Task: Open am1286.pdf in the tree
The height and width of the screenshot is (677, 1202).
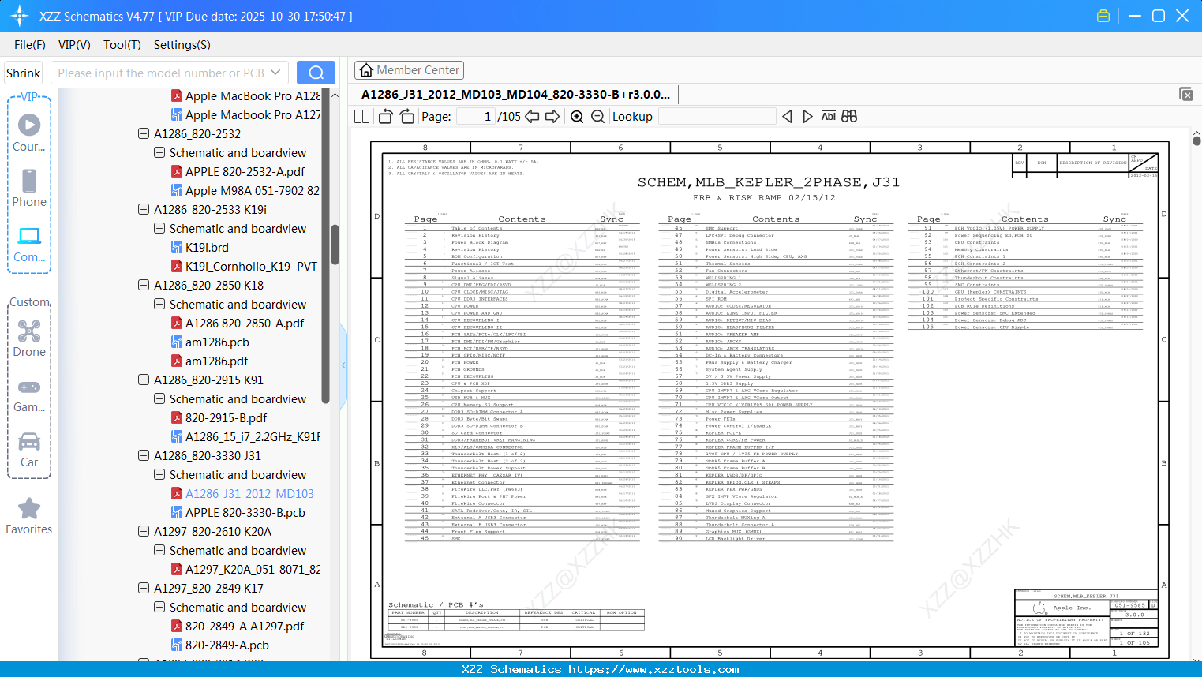Action: pyautogui.click(x=216, y=361)
